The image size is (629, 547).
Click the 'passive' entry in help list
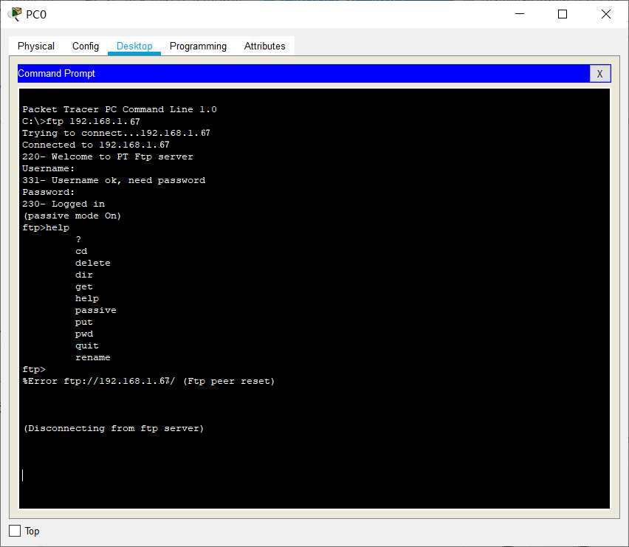click(96, 310)
